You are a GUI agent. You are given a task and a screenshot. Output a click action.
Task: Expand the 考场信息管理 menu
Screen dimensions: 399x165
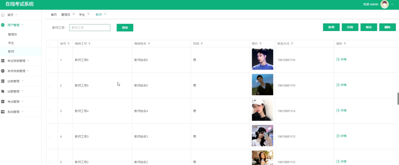click(x=28, y=71)
